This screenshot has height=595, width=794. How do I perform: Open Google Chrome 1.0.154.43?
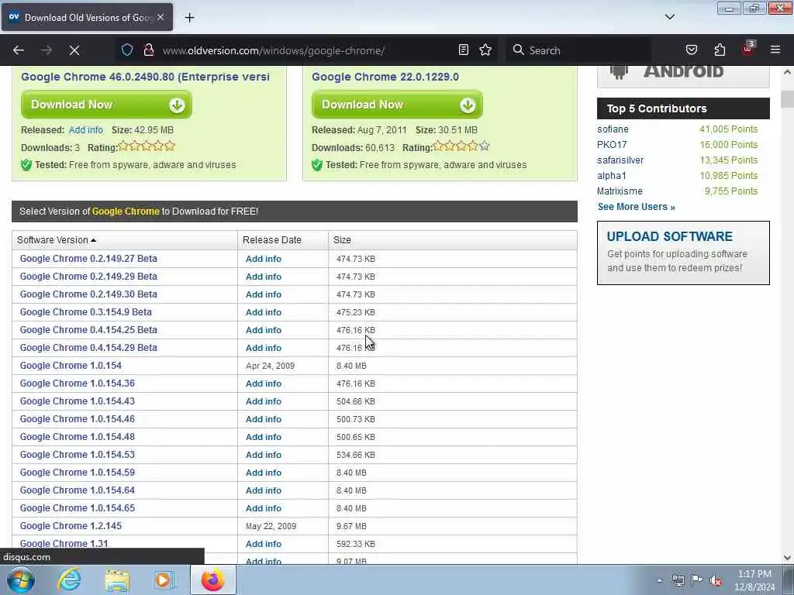(78, 401)
